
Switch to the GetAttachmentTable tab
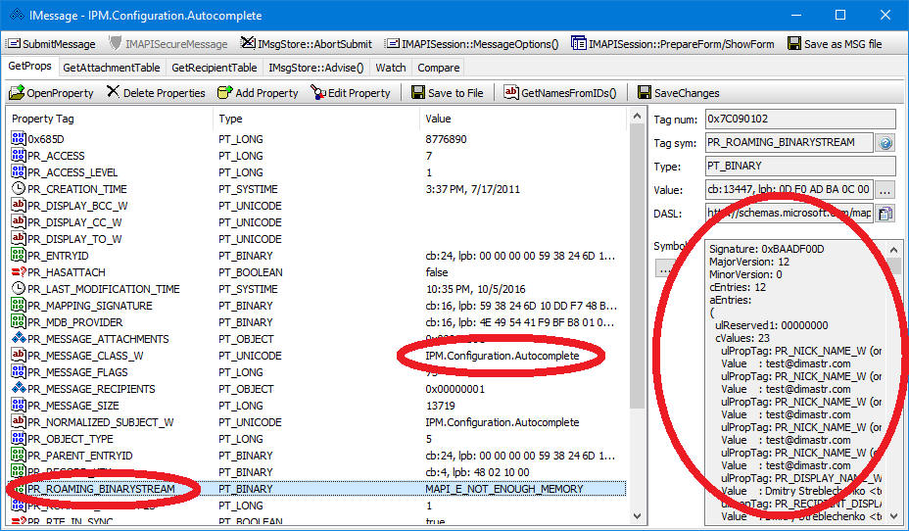point(111,68)
